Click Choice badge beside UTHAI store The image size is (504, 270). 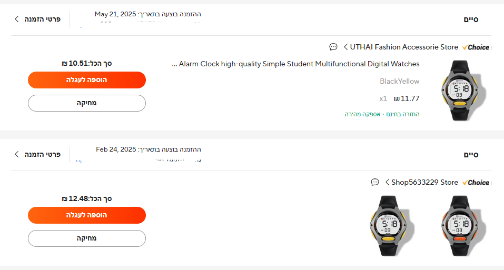click(476, 47)
